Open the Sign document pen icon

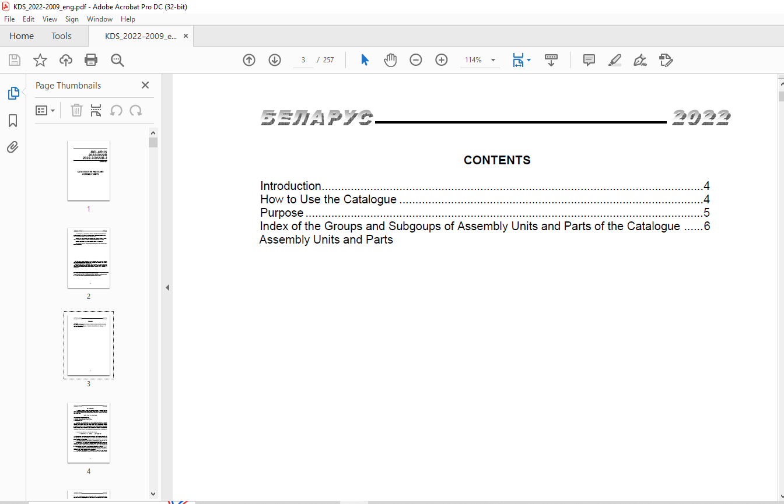click(x=640, y=60)
